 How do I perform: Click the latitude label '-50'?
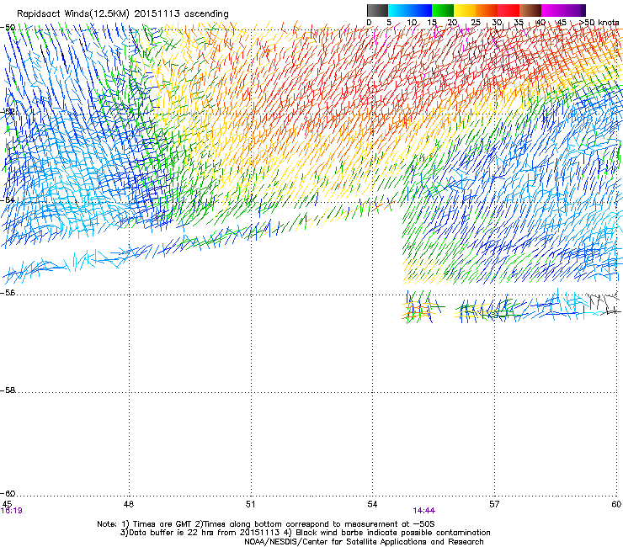[8, 28]
